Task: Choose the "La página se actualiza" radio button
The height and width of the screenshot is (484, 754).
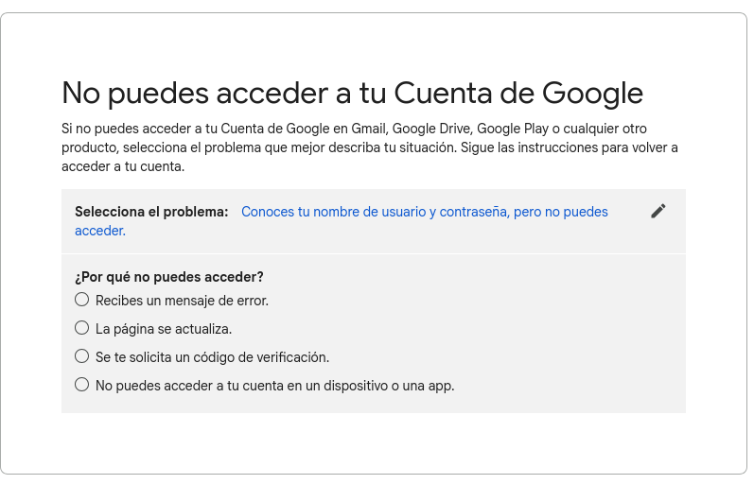Action: click(82, 328)
